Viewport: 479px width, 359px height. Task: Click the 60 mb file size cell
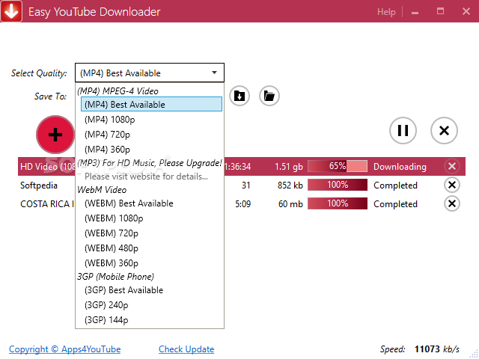(x=290, y=204)
